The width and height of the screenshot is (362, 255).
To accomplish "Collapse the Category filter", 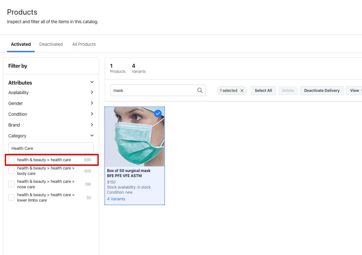I will click(x=92, y=136).
